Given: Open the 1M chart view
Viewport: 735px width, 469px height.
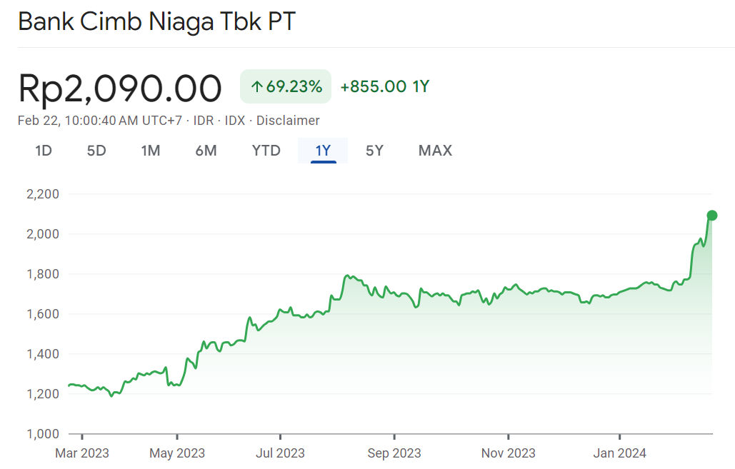Looking at the screenshot, I should (x=151, y=151).
